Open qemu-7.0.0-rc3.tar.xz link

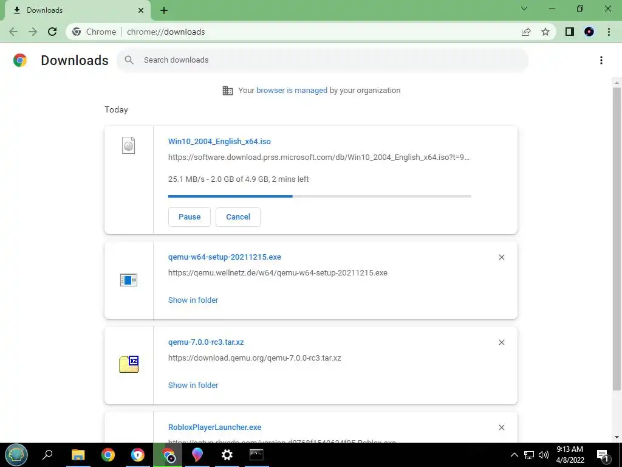pyautogui.click(x=206, y=342)
